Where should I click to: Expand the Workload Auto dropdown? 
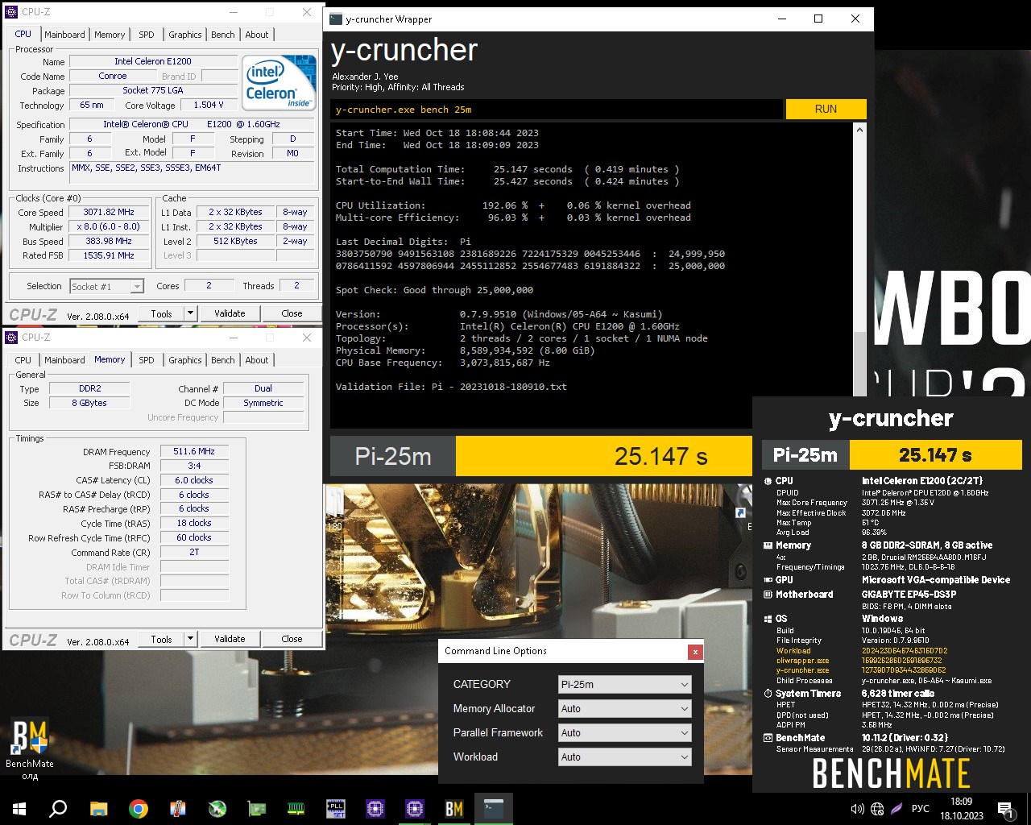click(625, 757)
